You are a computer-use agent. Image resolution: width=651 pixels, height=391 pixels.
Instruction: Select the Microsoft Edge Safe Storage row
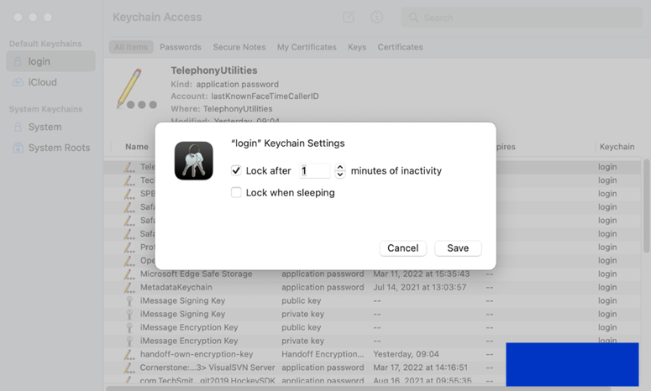372,274
